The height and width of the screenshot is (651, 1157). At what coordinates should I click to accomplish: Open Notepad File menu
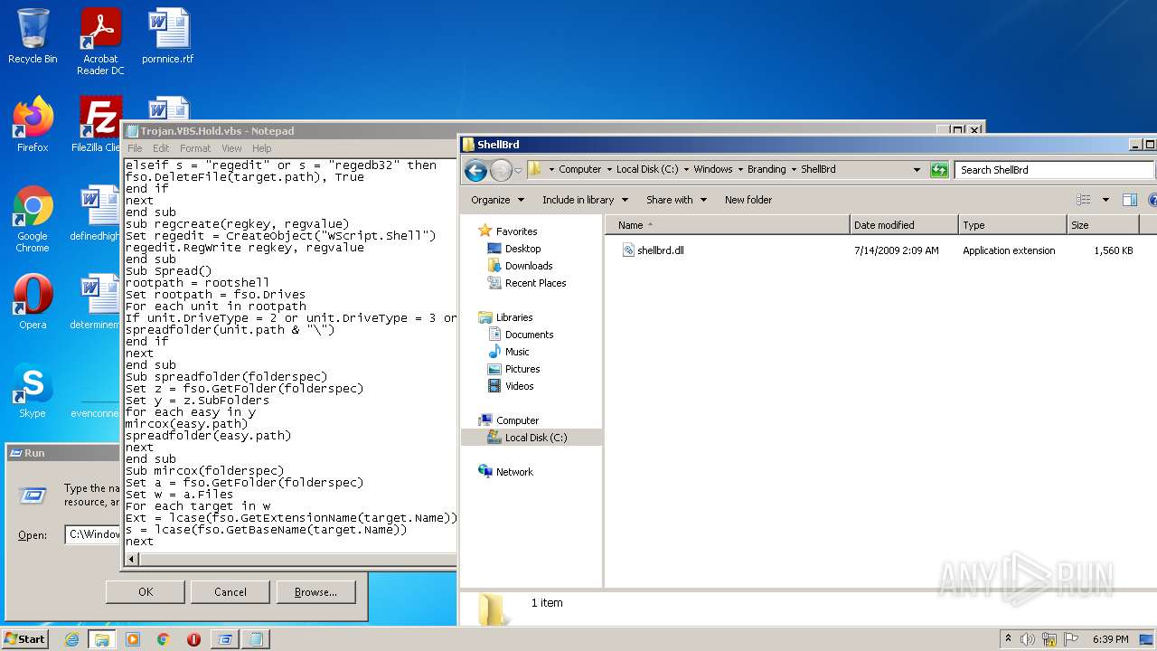coord(135,148)
